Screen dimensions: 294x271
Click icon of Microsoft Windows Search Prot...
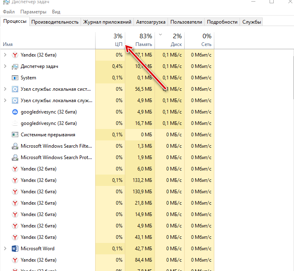[x=15, y=157]
